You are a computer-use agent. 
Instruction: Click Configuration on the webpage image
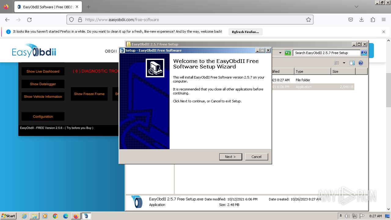43,116
